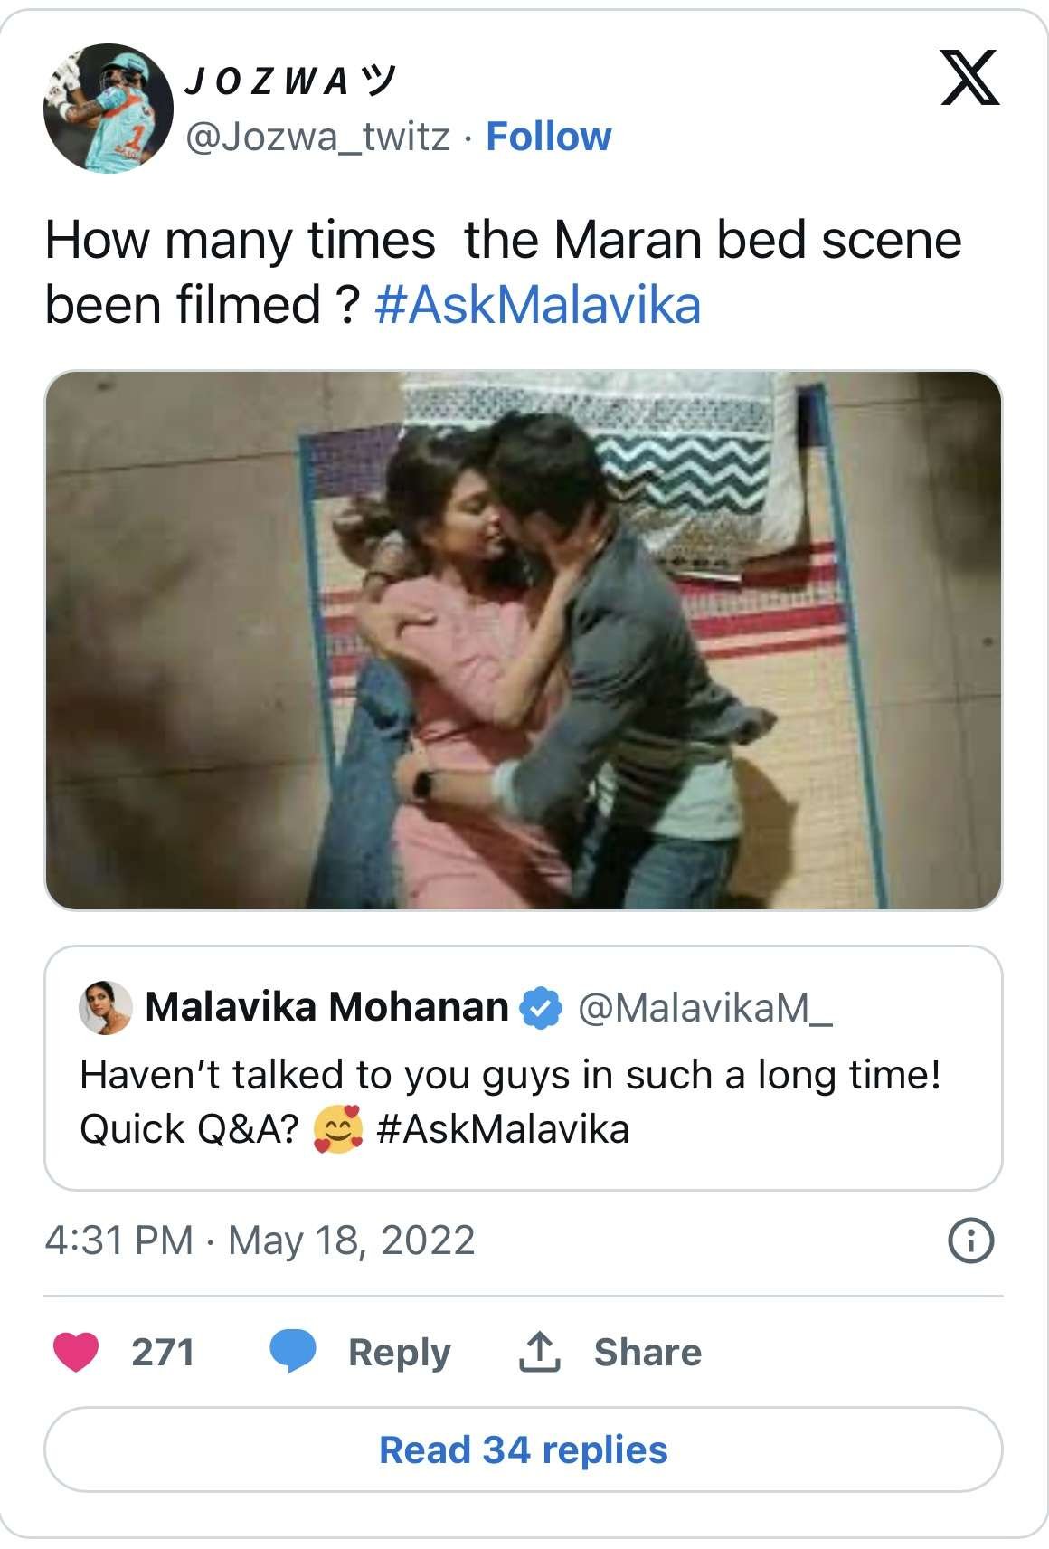Follow the @Jozwa_twitz account
The image size is (1049, 1549).
tap(549, 137)
